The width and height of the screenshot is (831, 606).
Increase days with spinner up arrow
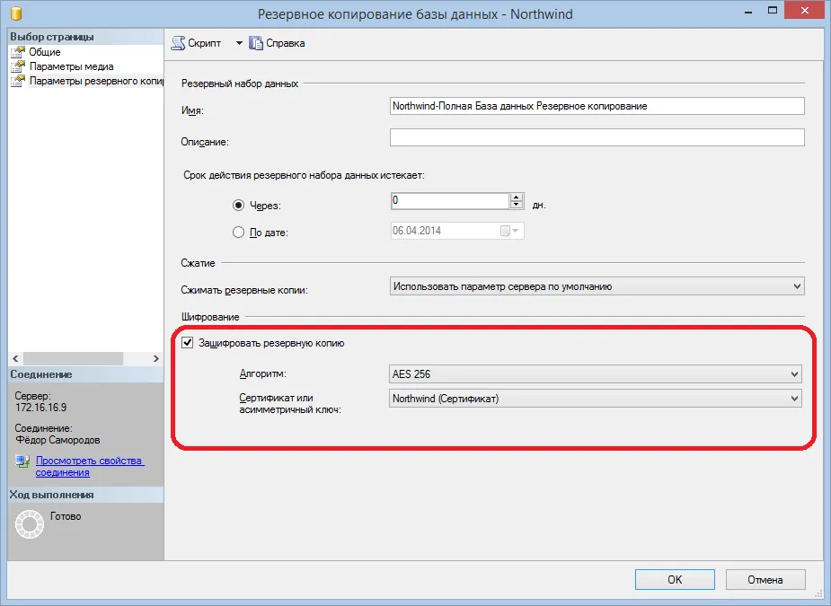pos(517,197)
